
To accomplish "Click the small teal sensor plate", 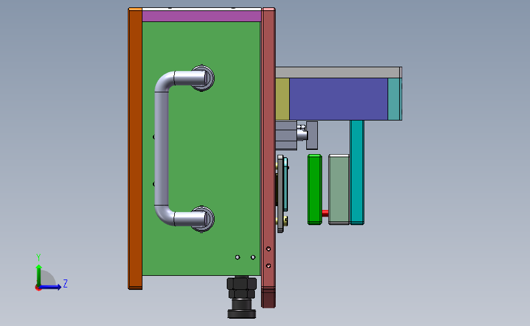I will click(x=285, y=184).
